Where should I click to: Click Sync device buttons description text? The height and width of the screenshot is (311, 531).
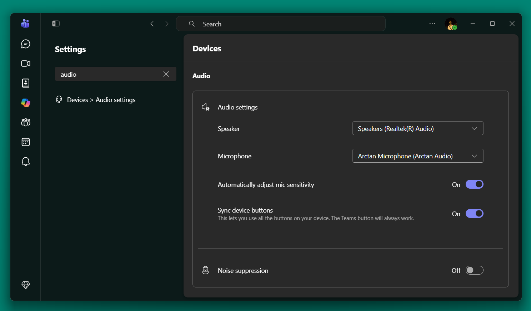point(316,218)
